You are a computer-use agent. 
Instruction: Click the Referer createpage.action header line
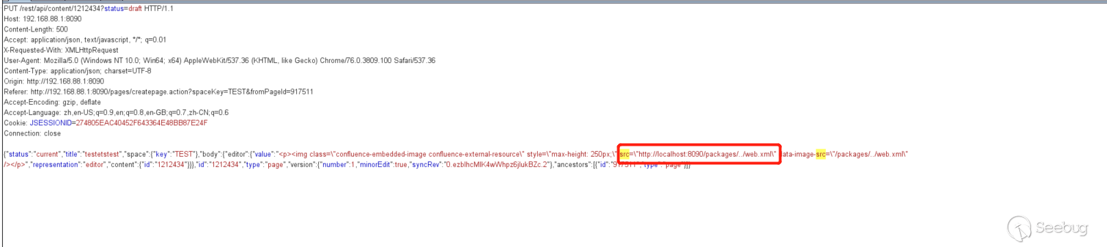pos(158,92)
